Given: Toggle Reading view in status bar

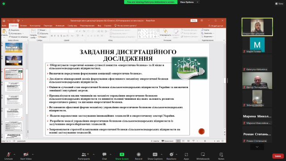Looking at the screenshot, I should 189,141.
